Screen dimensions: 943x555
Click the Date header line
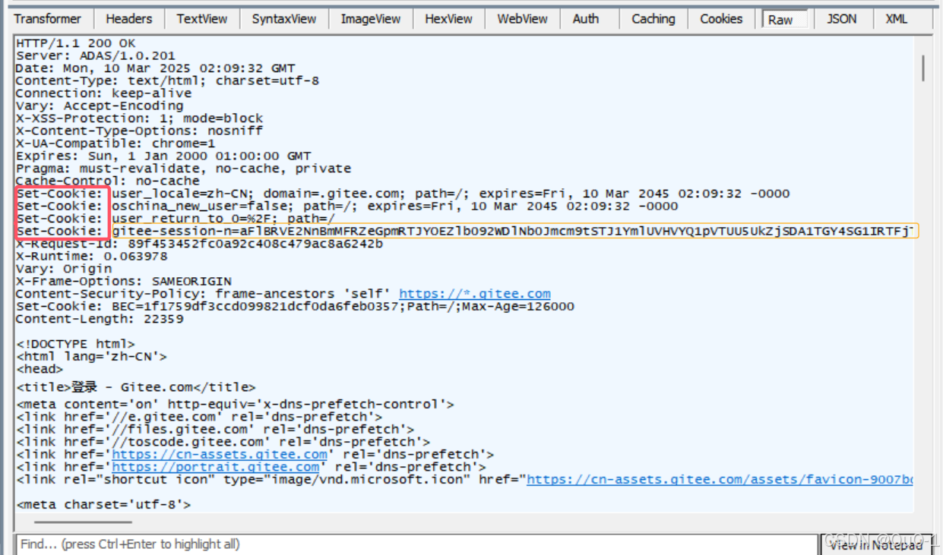point(155,68)
